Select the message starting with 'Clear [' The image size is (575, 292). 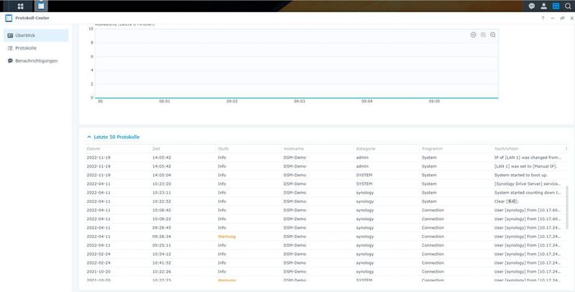507,201
